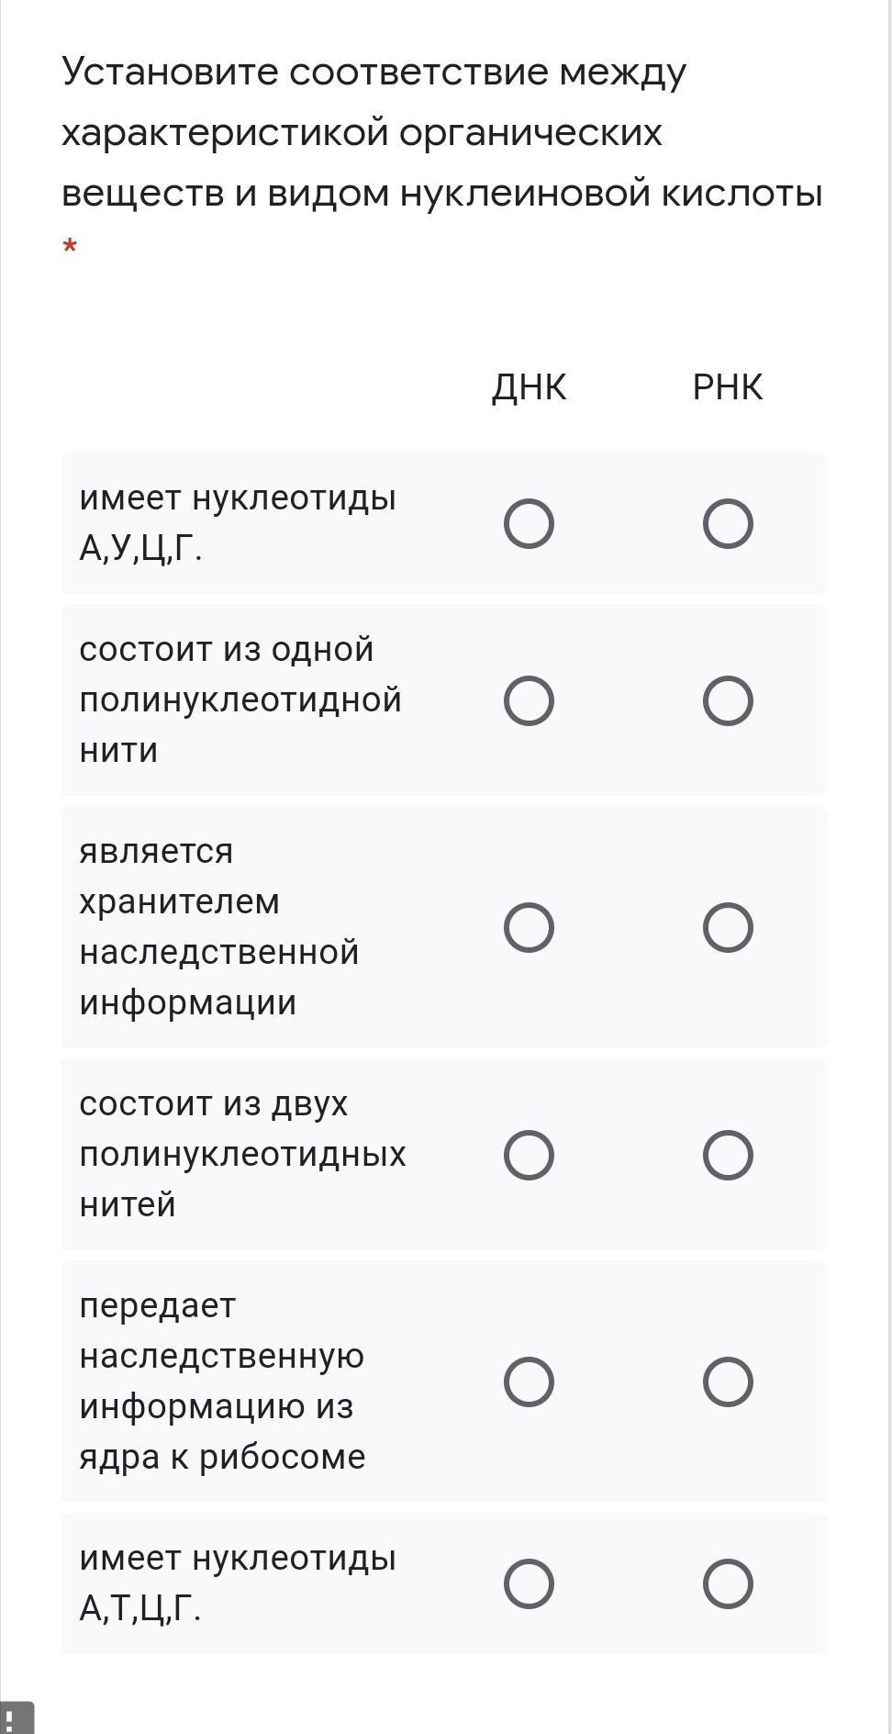Screen dimensions: 892x1734
Task: Click the ДНК column header
Action: 529,387
